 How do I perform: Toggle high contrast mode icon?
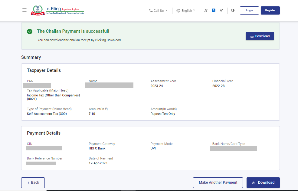[233, 10]
